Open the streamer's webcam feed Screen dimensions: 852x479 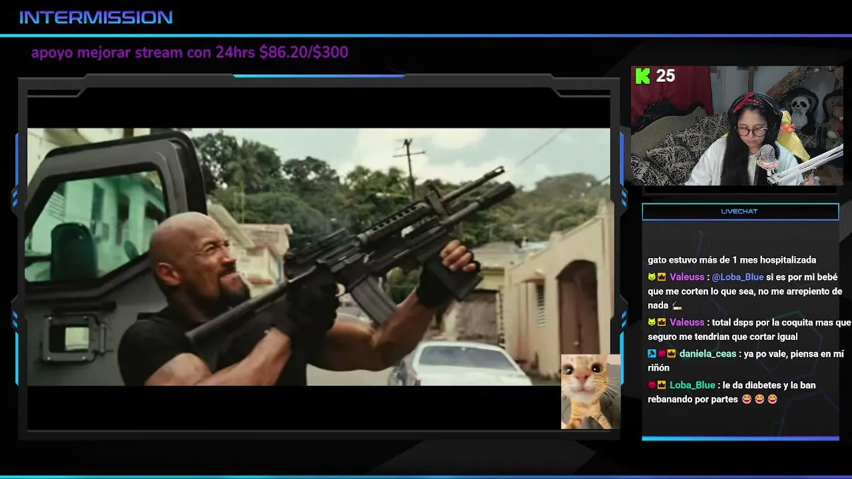(x=737, y=126)
